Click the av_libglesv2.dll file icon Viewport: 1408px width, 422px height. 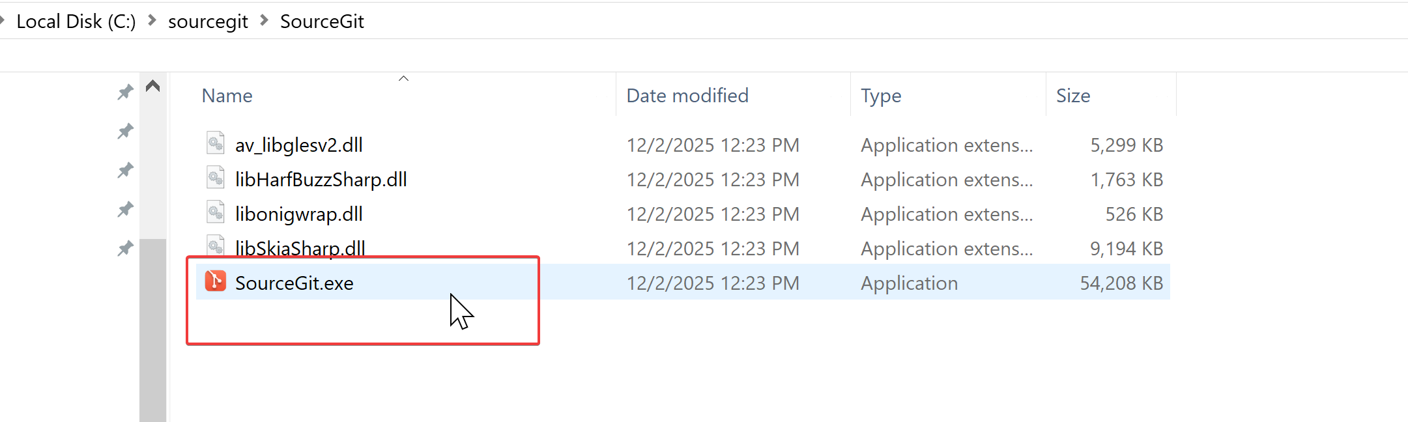pyautogui.click(x=216, y=143)
